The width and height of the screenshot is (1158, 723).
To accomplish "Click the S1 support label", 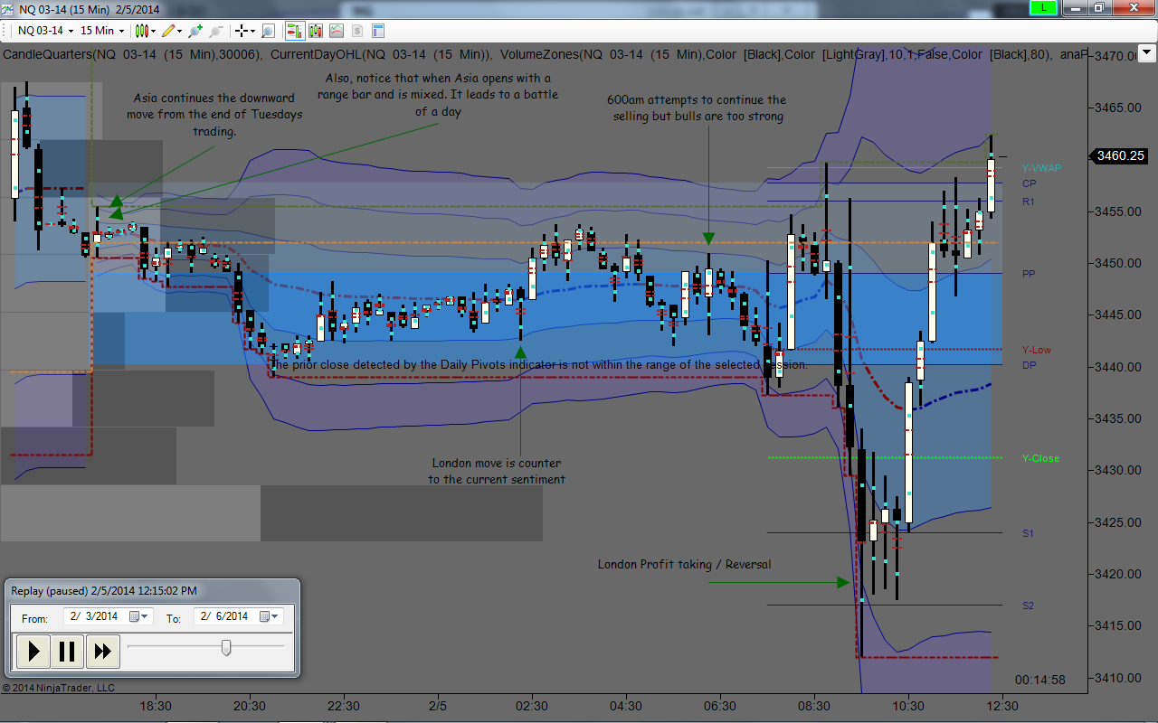I will point(1028,533).
